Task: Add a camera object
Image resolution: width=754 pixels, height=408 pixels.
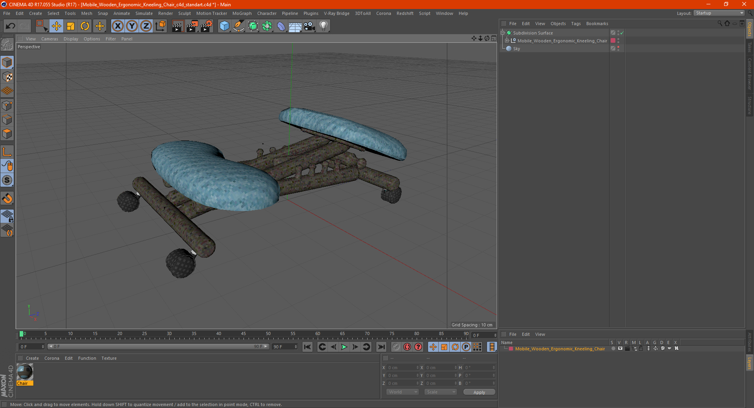Action: (x=309, y=26)
